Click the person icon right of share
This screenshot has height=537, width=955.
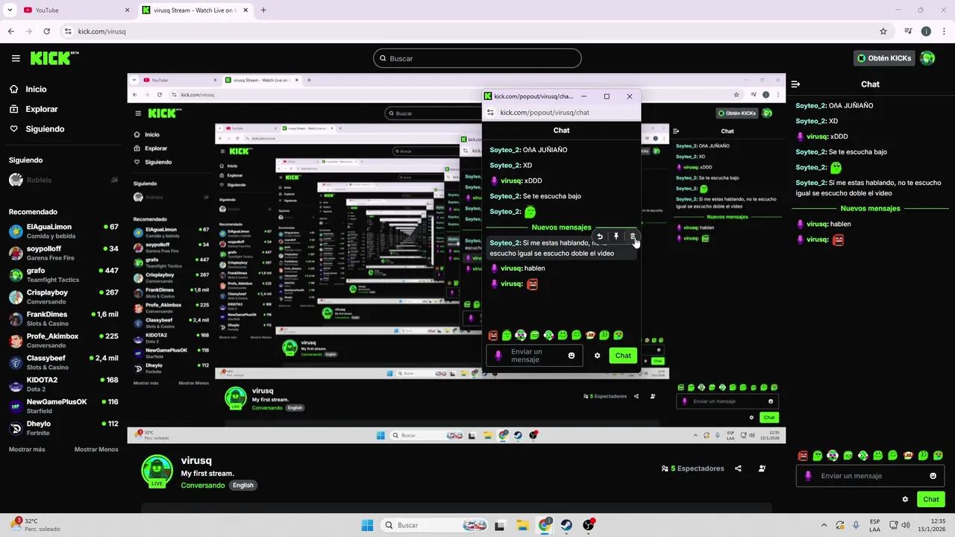(762, 468)
